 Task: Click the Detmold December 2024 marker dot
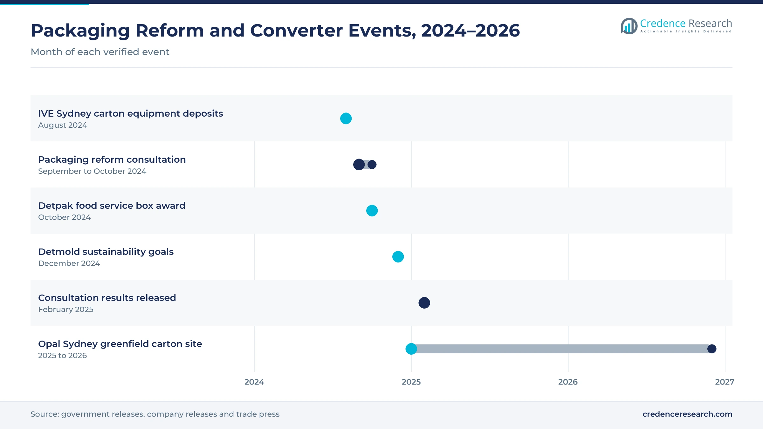[398, 257]
